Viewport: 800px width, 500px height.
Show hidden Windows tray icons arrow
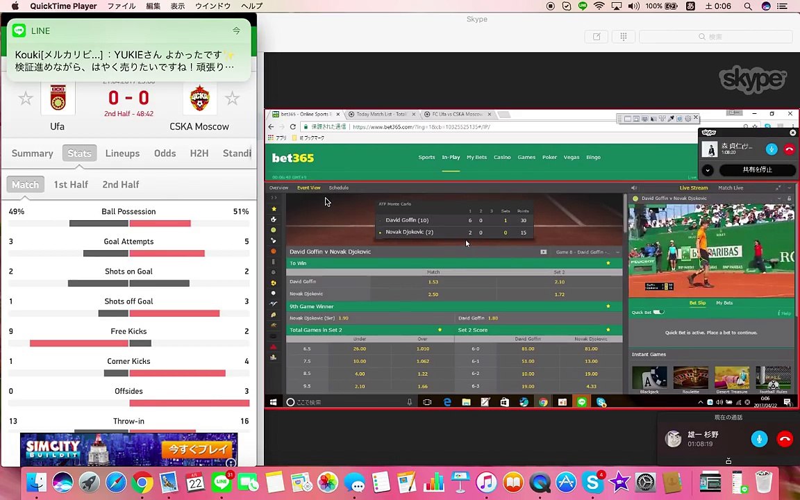point(701,402)
